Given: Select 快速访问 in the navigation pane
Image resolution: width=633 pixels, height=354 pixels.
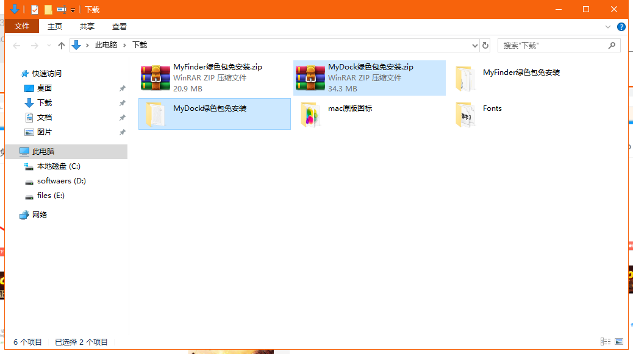Looking at the screenshot, I should pyautogui.click(x=46, y=73).
